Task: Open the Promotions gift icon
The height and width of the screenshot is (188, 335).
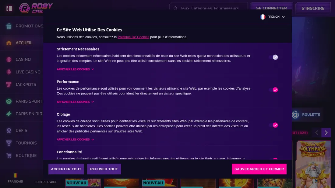Action: [9, 26]
